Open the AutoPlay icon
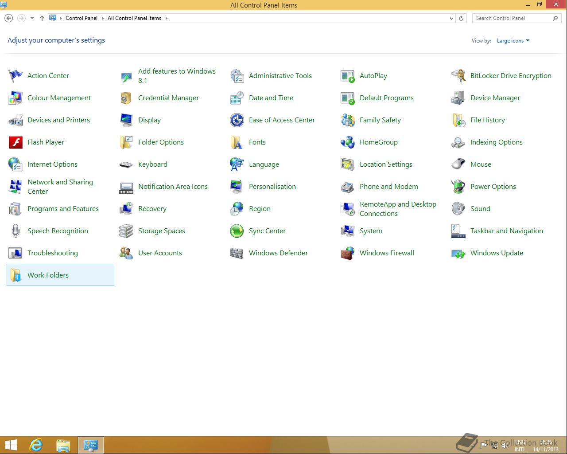Image resolution: width=567 pixels, height=454 pixels. 348,76
